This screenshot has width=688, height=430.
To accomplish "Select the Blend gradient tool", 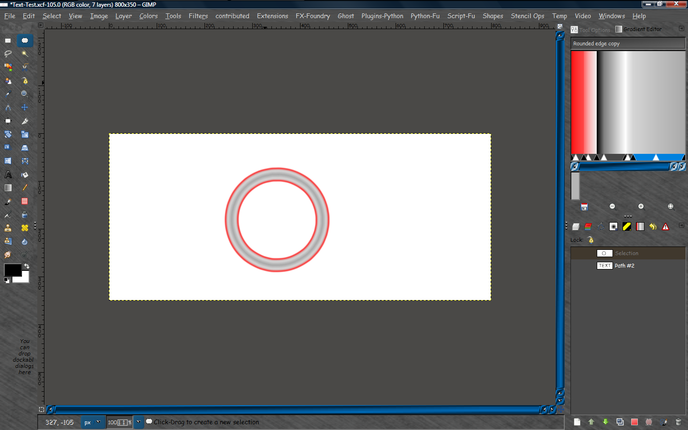I will 8,188.
